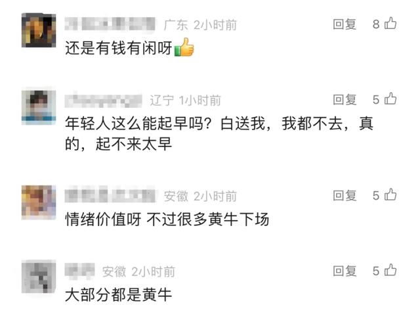The image size is (420, 324).
Task: Reply to the 大部分都是黄牛 comment
Action: coord(345,271)
